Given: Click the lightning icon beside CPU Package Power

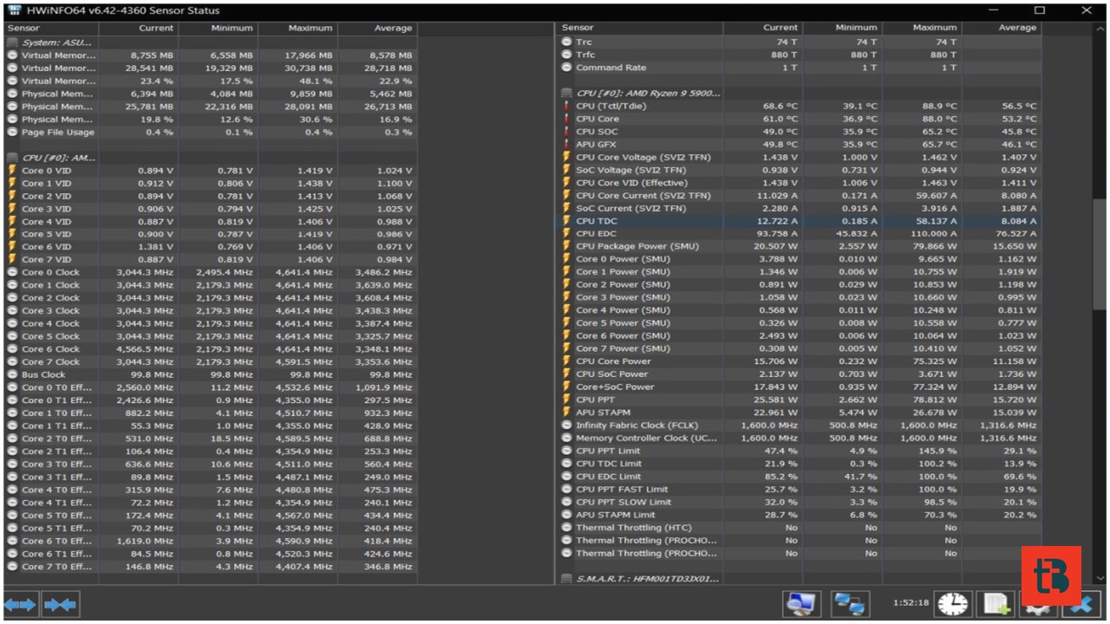Looking at the screenshot, I should tap(566, 246).
